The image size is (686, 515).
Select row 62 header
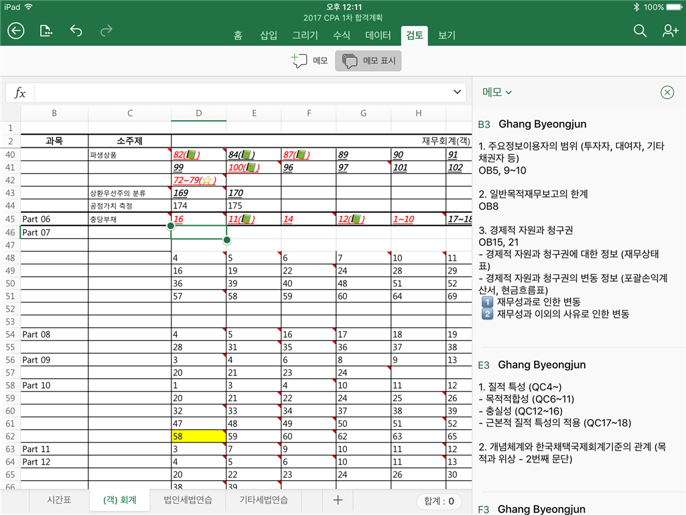(10, 436)
